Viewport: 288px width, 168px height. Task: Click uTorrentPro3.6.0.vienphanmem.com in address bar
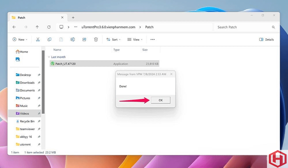[108, 27]
